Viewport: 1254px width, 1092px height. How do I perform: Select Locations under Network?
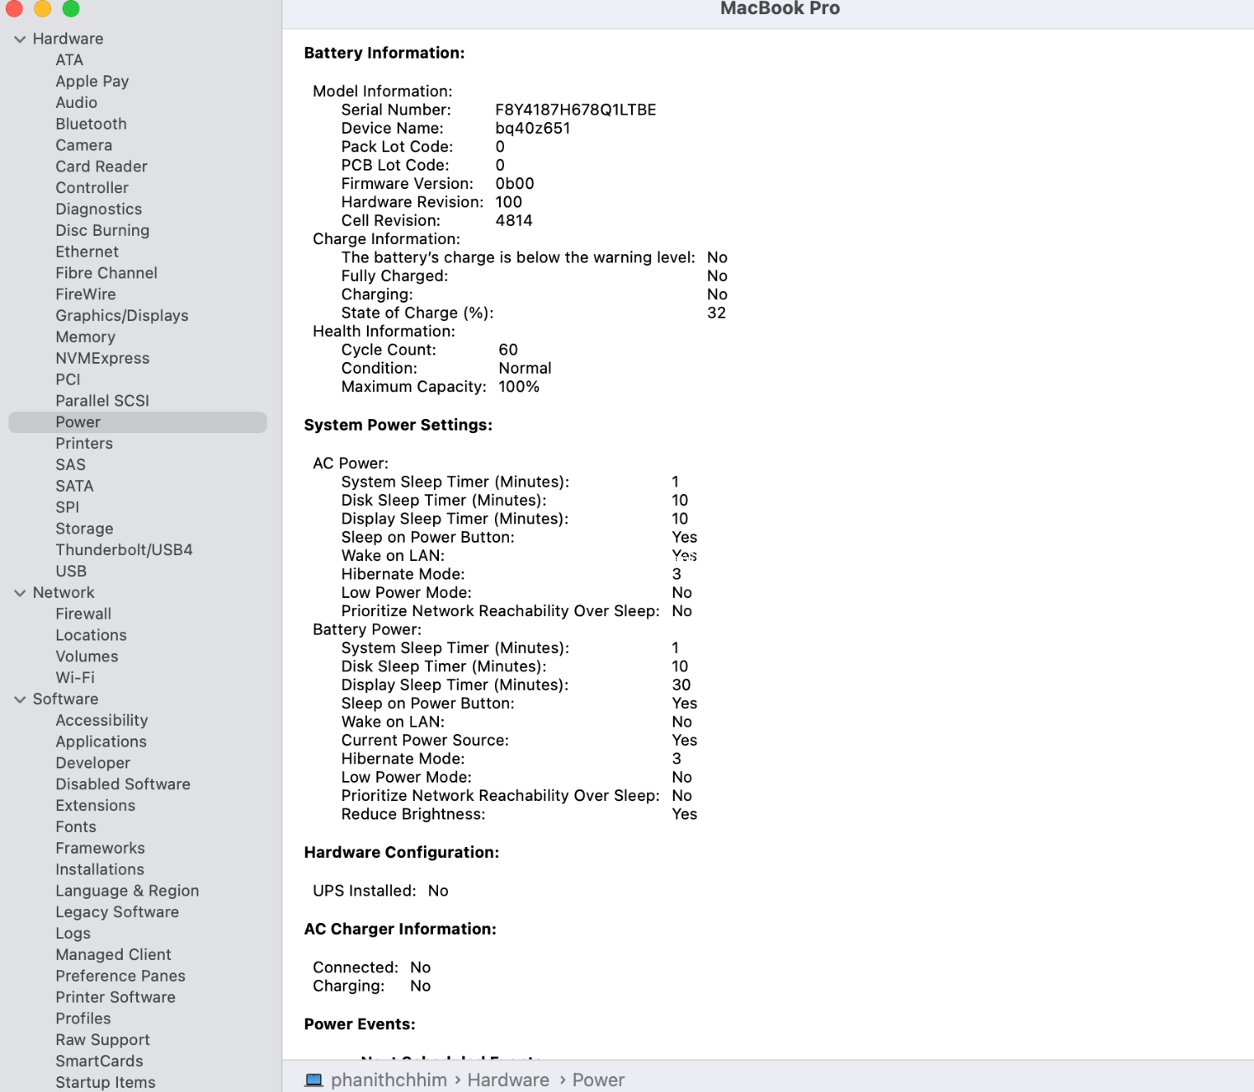pos(91,635)
